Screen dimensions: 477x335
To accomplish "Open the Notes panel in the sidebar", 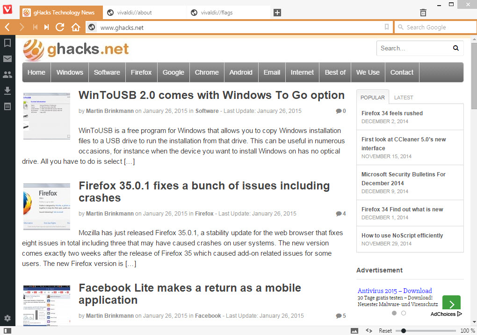I will click(x=7, y=106).
